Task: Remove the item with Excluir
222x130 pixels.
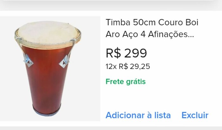Action: [x=195, y=115]
